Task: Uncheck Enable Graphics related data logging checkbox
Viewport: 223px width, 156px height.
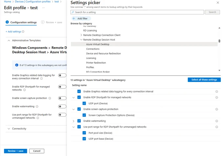Action: coord(79,91)
